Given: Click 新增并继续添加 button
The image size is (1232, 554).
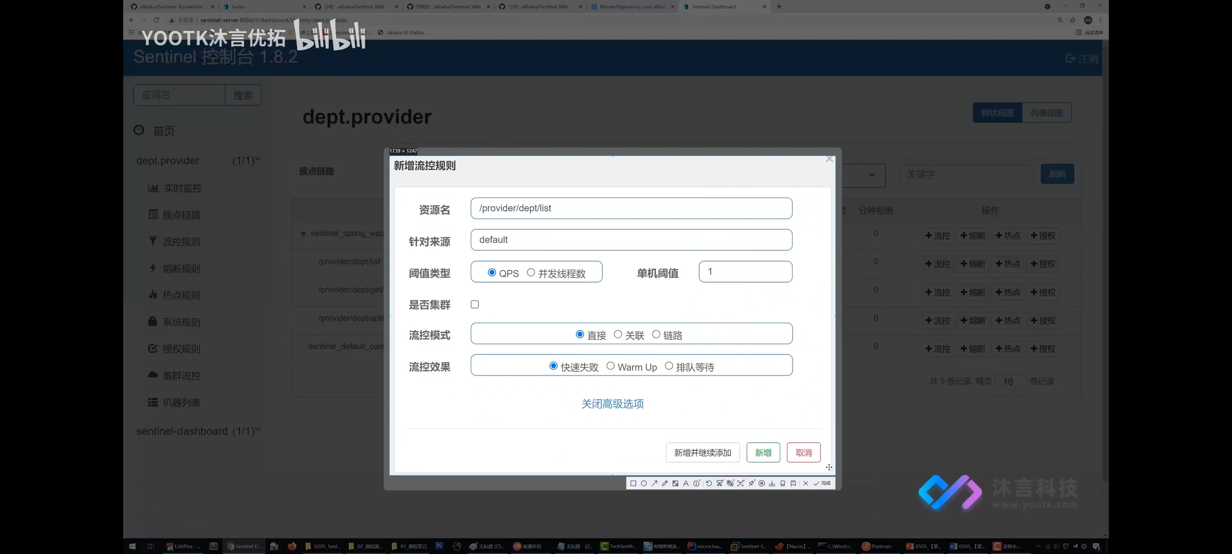Looking at the screenshot, I should click(703, 452).
